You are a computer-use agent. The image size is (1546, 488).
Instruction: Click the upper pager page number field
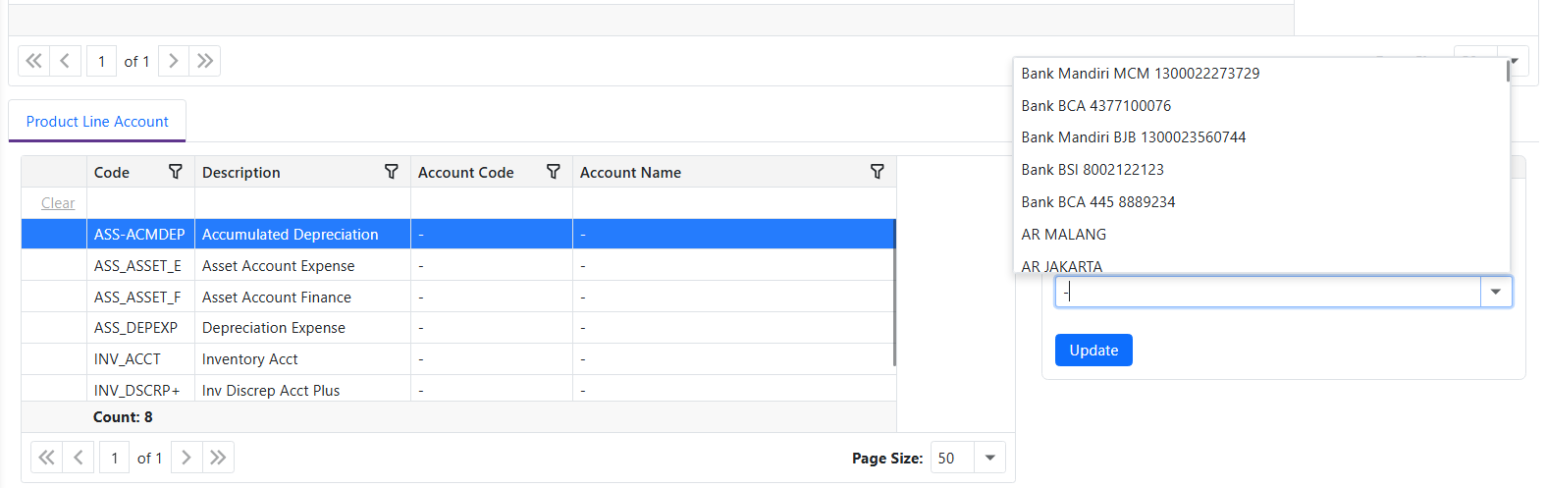pyautogui.click(x=102, y=61)
